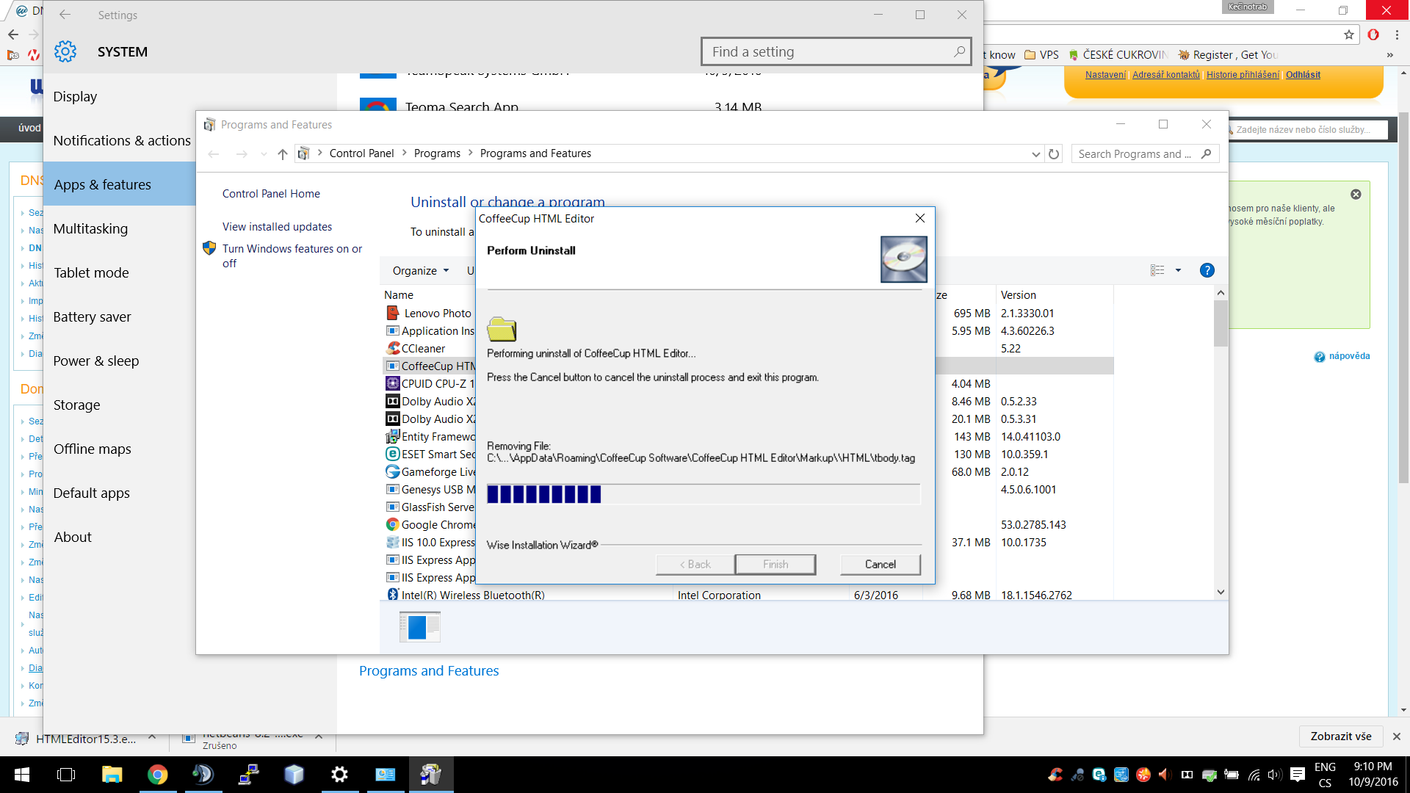
Task: Open Notifications & actions settings
Action: coord(122,141)
